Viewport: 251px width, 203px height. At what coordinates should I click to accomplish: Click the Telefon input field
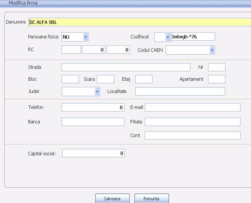(x=93, y=107)
